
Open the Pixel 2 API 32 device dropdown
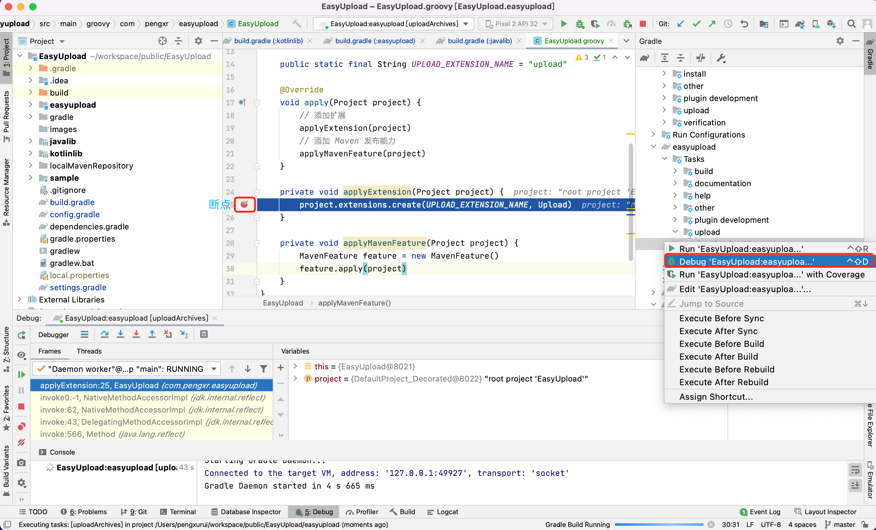pos(516,24)
